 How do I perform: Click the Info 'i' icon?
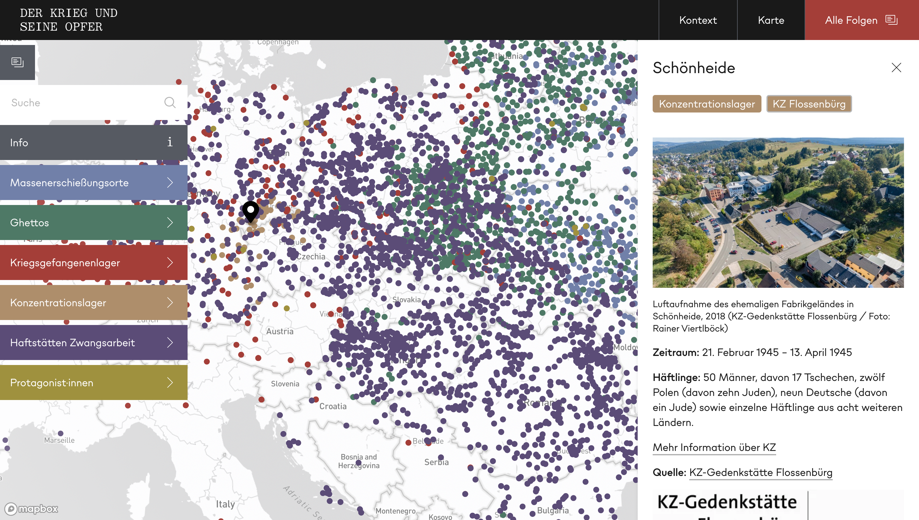pos(170,142)
